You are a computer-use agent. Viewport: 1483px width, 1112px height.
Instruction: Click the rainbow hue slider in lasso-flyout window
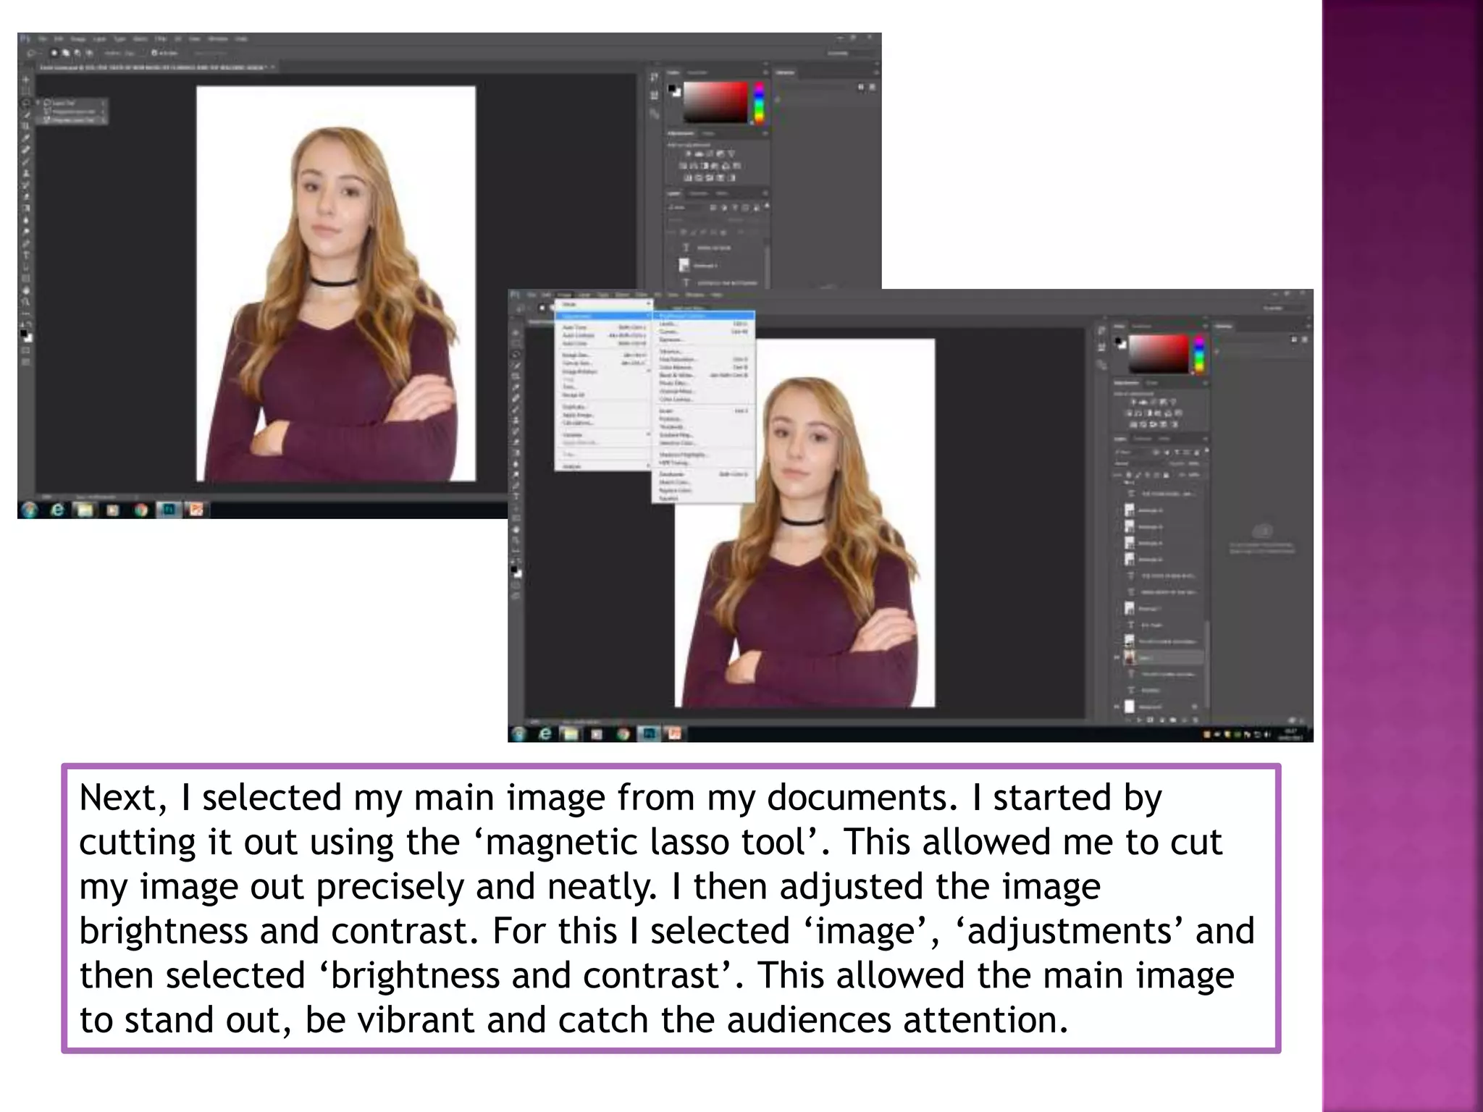click(759, 101)
